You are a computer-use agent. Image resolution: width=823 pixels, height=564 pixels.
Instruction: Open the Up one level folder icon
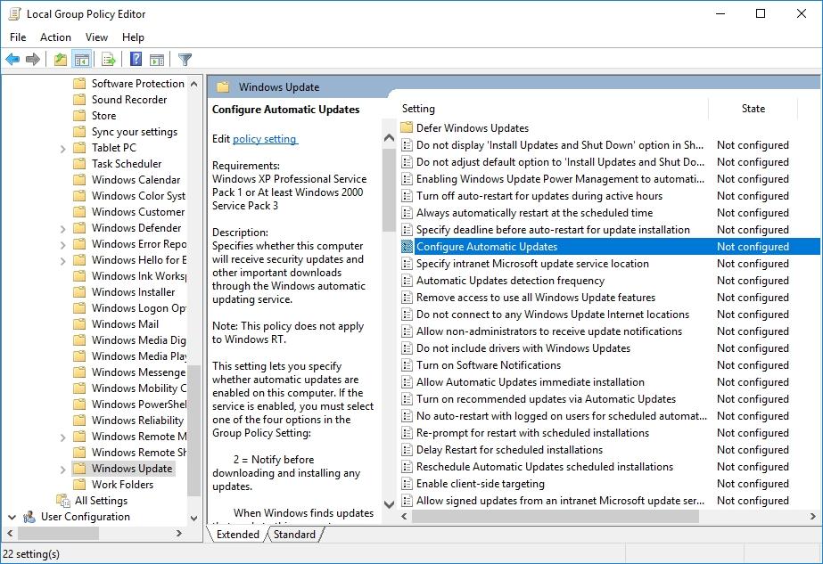pos(60,59)
